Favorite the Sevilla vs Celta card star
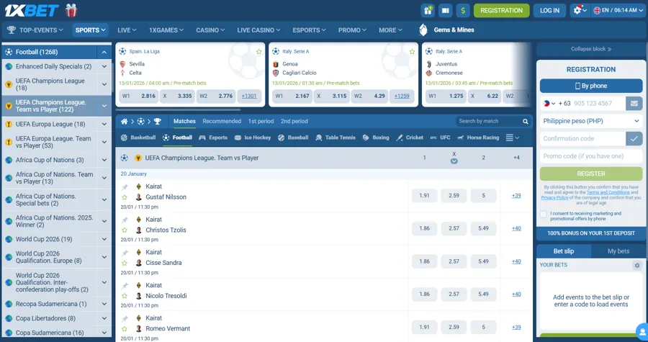The image size is (648, 342). (258, 52)
